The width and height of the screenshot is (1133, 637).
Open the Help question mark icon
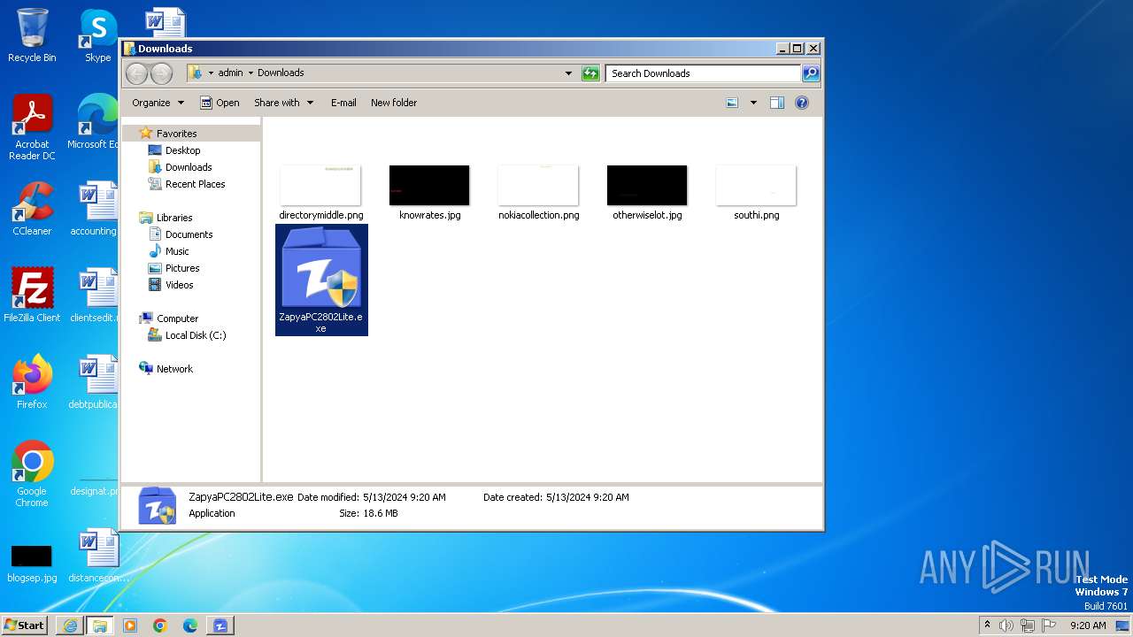(801, 103)
